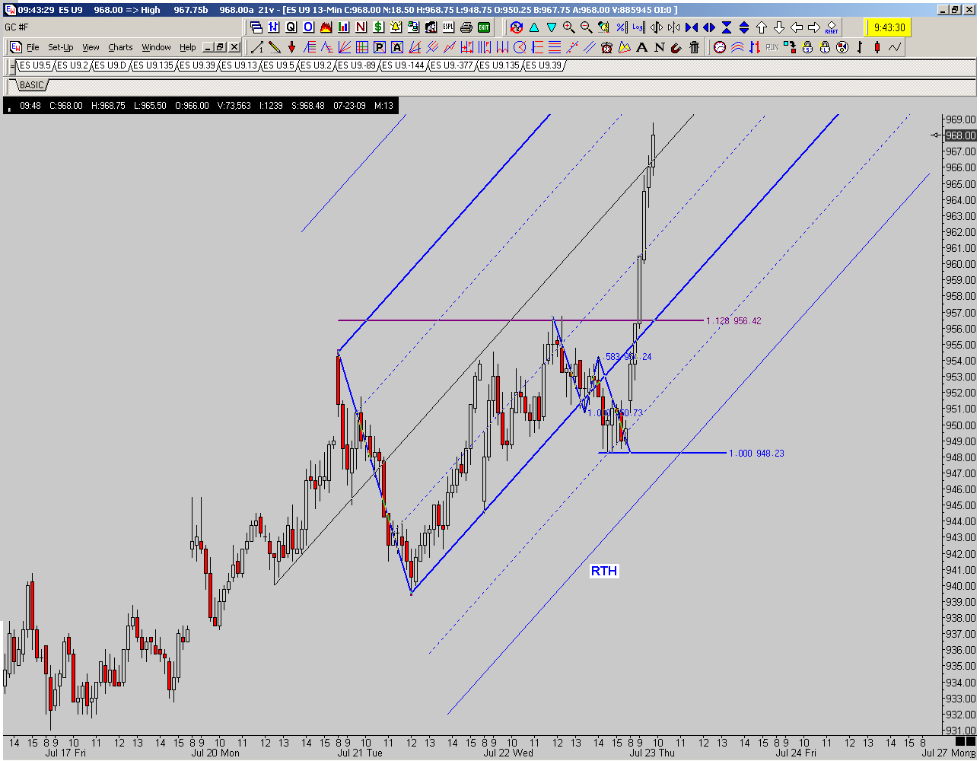Toggle the Log scale button
The width and height of the screenshot is (980, 761).
(x=638, y=27)
